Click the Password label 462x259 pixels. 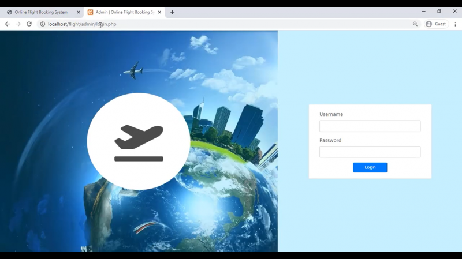tap(330, 140)
